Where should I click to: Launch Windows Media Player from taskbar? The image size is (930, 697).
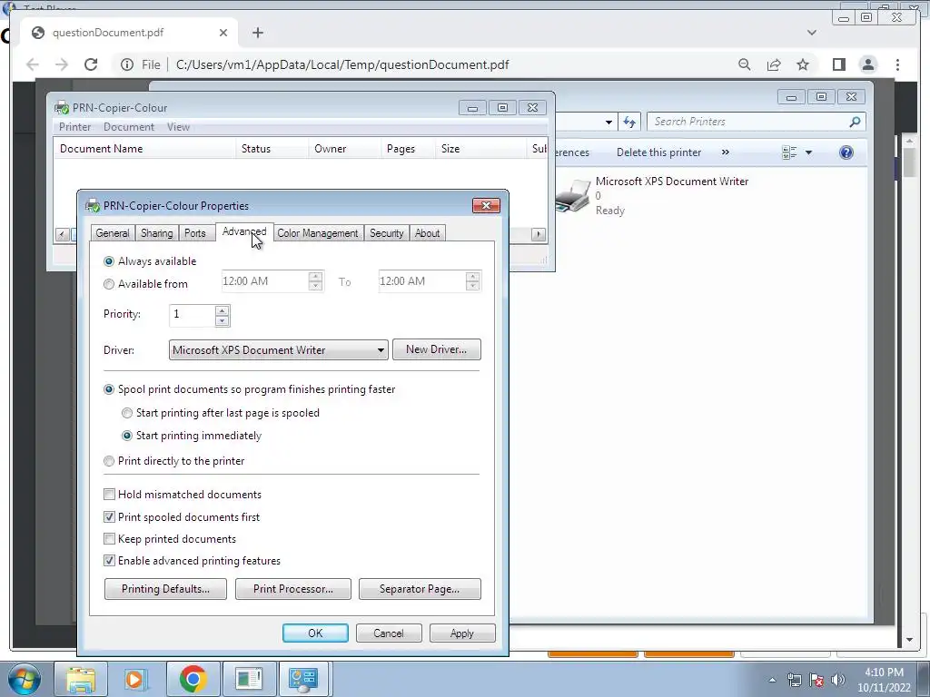pos(134,679)
